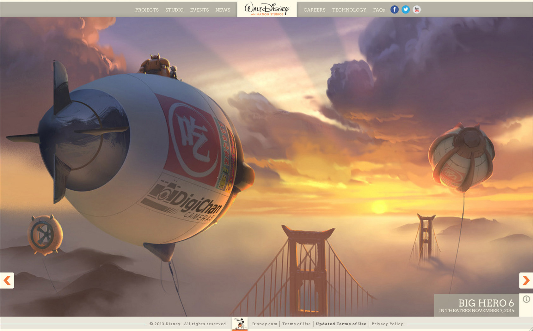Open the Terms of Use link
The width and height of the screenshot is (533, 331).
(297, 324)
